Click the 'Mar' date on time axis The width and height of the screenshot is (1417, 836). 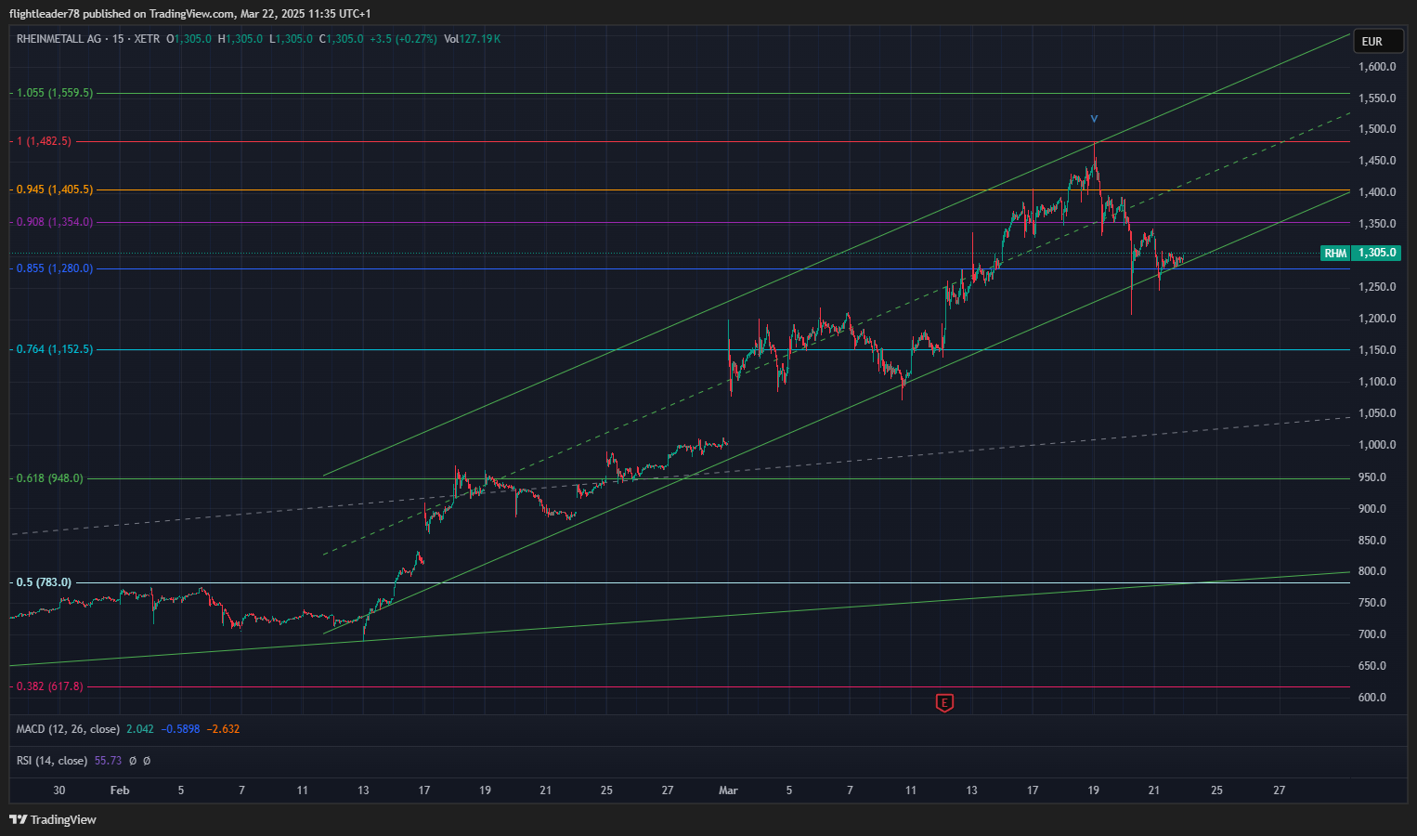pos(728,790)
